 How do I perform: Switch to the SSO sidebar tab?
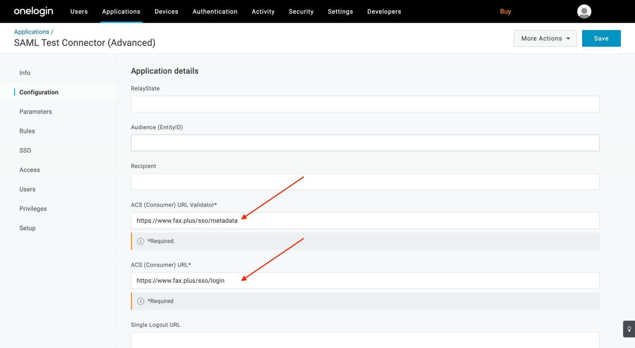25,150
